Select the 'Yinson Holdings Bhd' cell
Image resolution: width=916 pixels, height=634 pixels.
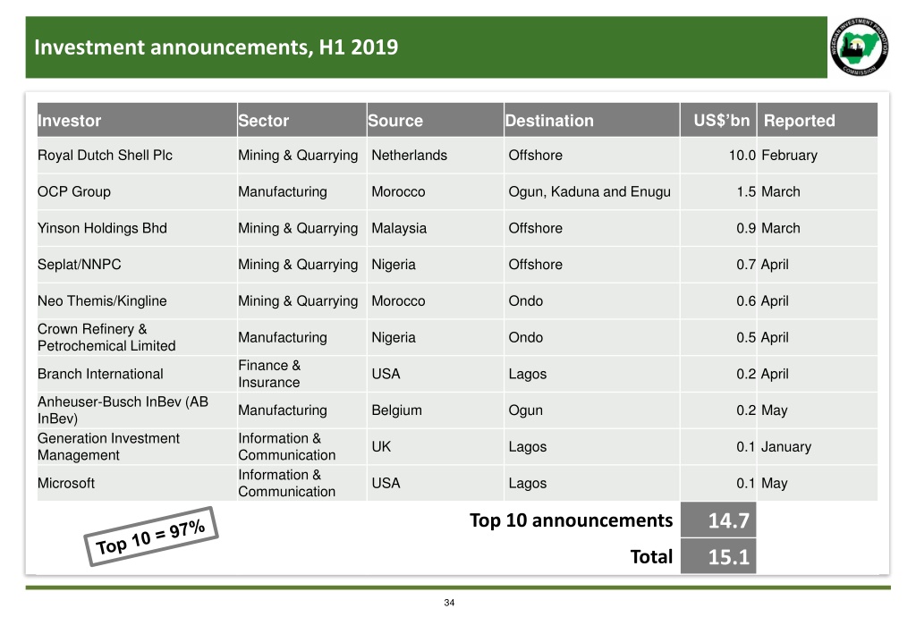[137, 228]
